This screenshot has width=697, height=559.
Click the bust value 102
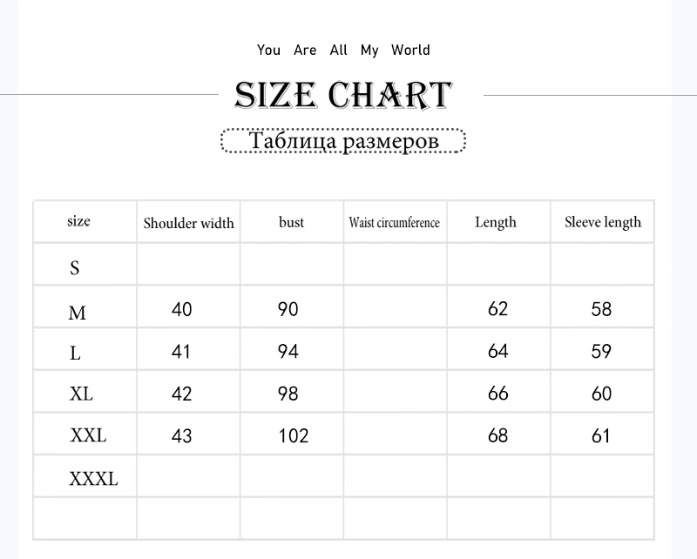[294, 436]
